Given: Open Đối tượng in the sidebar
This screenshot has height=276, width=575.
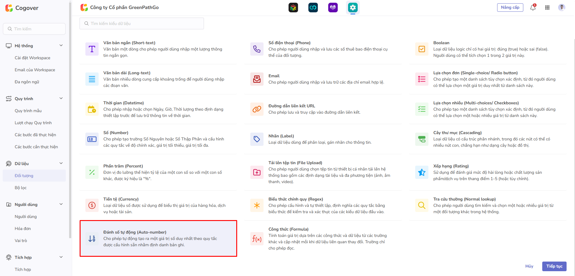Looking at the screenshot, I should click(x=24, y=176).
